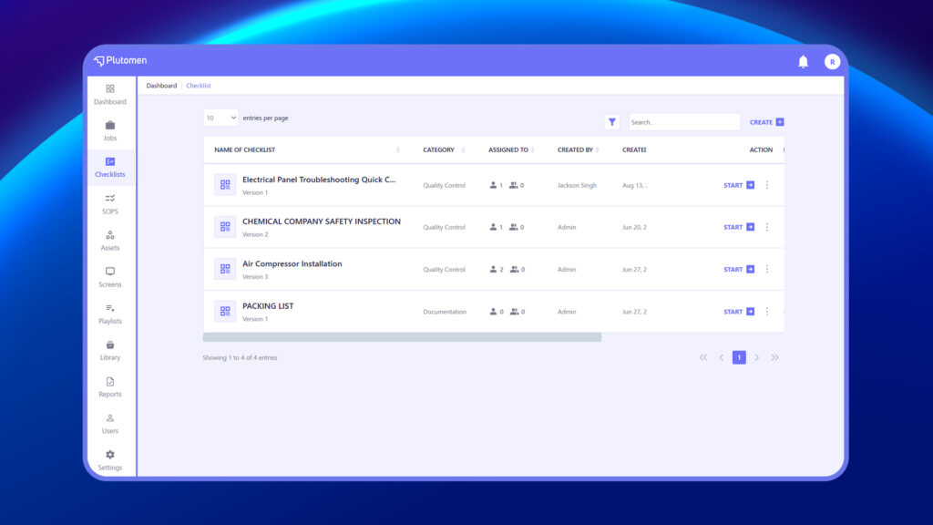
Task: Open the user avatar R menu
Action: point(832,61)
